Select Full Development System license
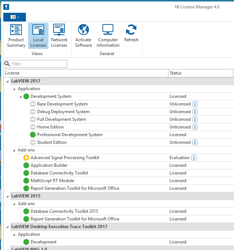The height and width of the screenshot is (250, 234). (62, 119)
